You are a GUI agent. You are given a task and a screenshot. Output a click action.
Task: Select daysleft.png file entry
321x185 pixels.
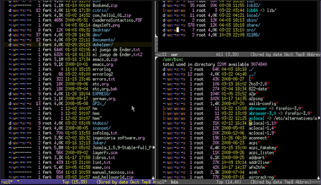pos(106,25)
